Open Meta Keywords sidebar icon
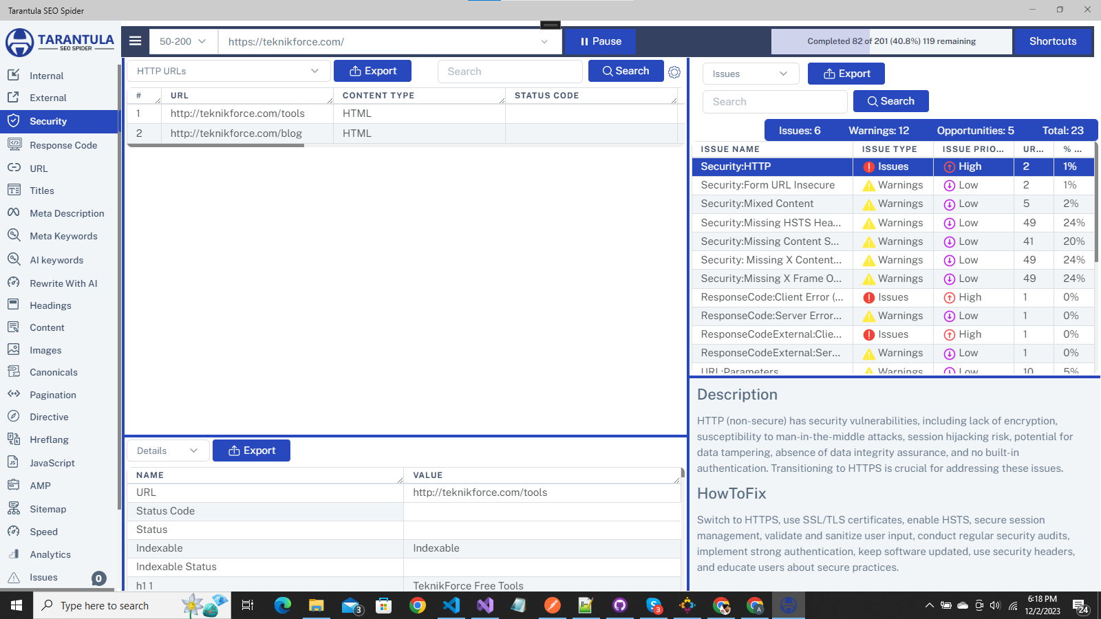This screenshot has height=619, width=1101. [14, 235]
